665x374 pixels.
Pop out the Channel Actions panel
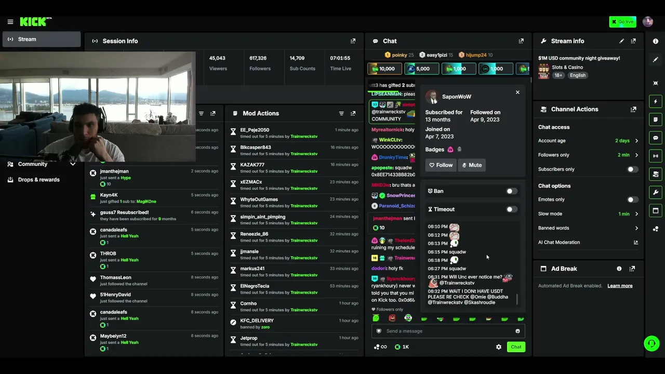633,110
